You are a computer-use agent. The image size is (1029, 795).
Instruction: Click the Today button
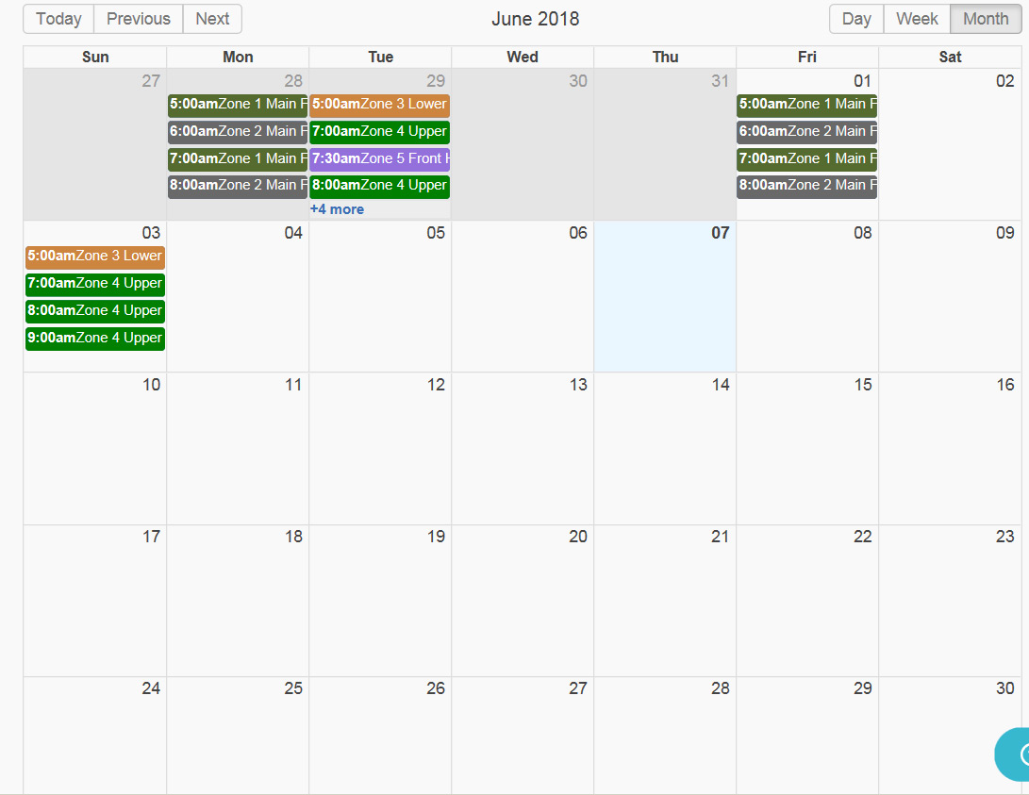pos(58,19)
